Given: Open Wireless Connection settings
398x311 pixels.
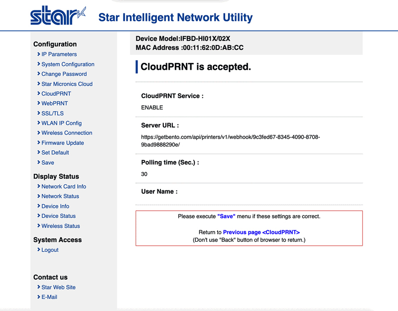Looking at the screenshot, I should point(67,133).
